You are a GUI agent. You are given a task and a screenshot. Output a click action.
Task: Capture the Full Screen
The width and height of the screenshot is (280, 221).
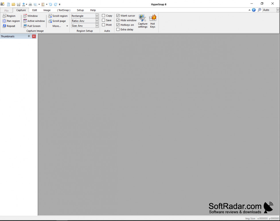point(32,26)
